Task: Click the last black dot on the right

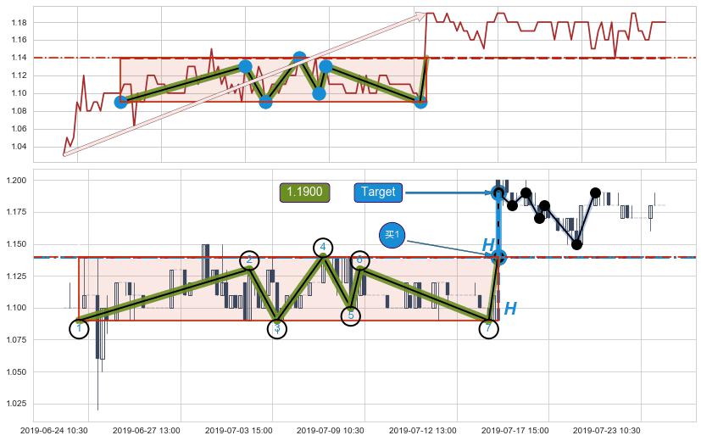Action: click(x=595, y=193)
